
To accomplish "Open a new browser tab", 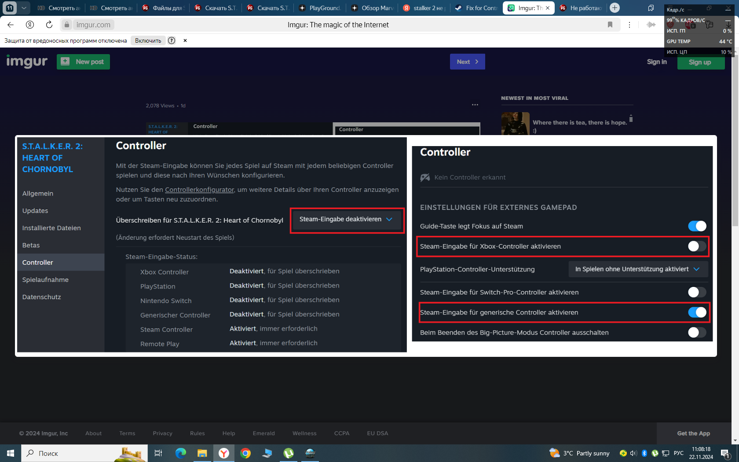I will (615, 7).
